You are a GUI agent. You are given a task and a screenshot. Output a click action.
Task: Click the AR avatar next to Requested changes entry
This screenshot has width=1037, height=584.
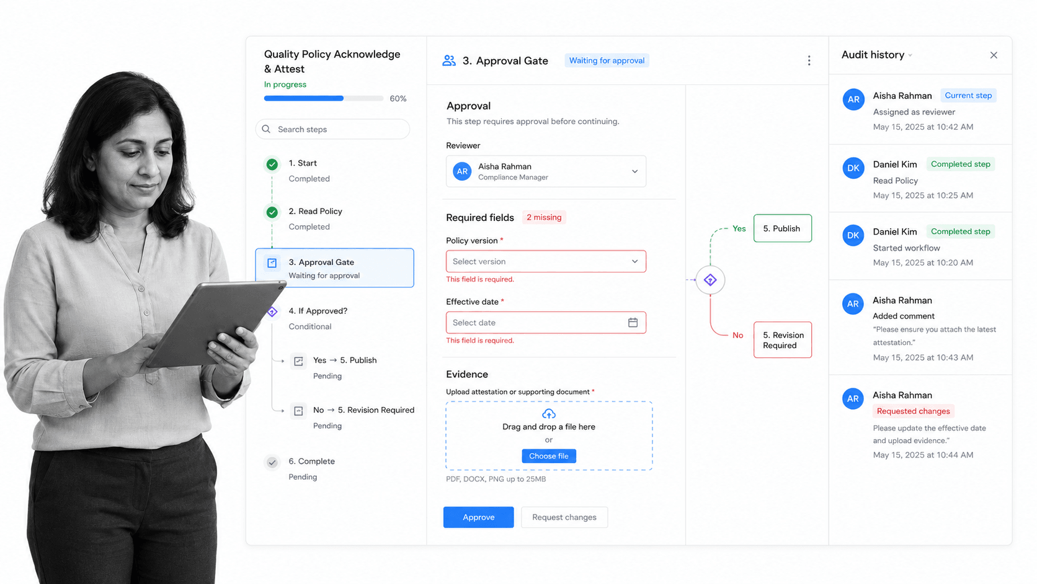(x=853, y=399)
